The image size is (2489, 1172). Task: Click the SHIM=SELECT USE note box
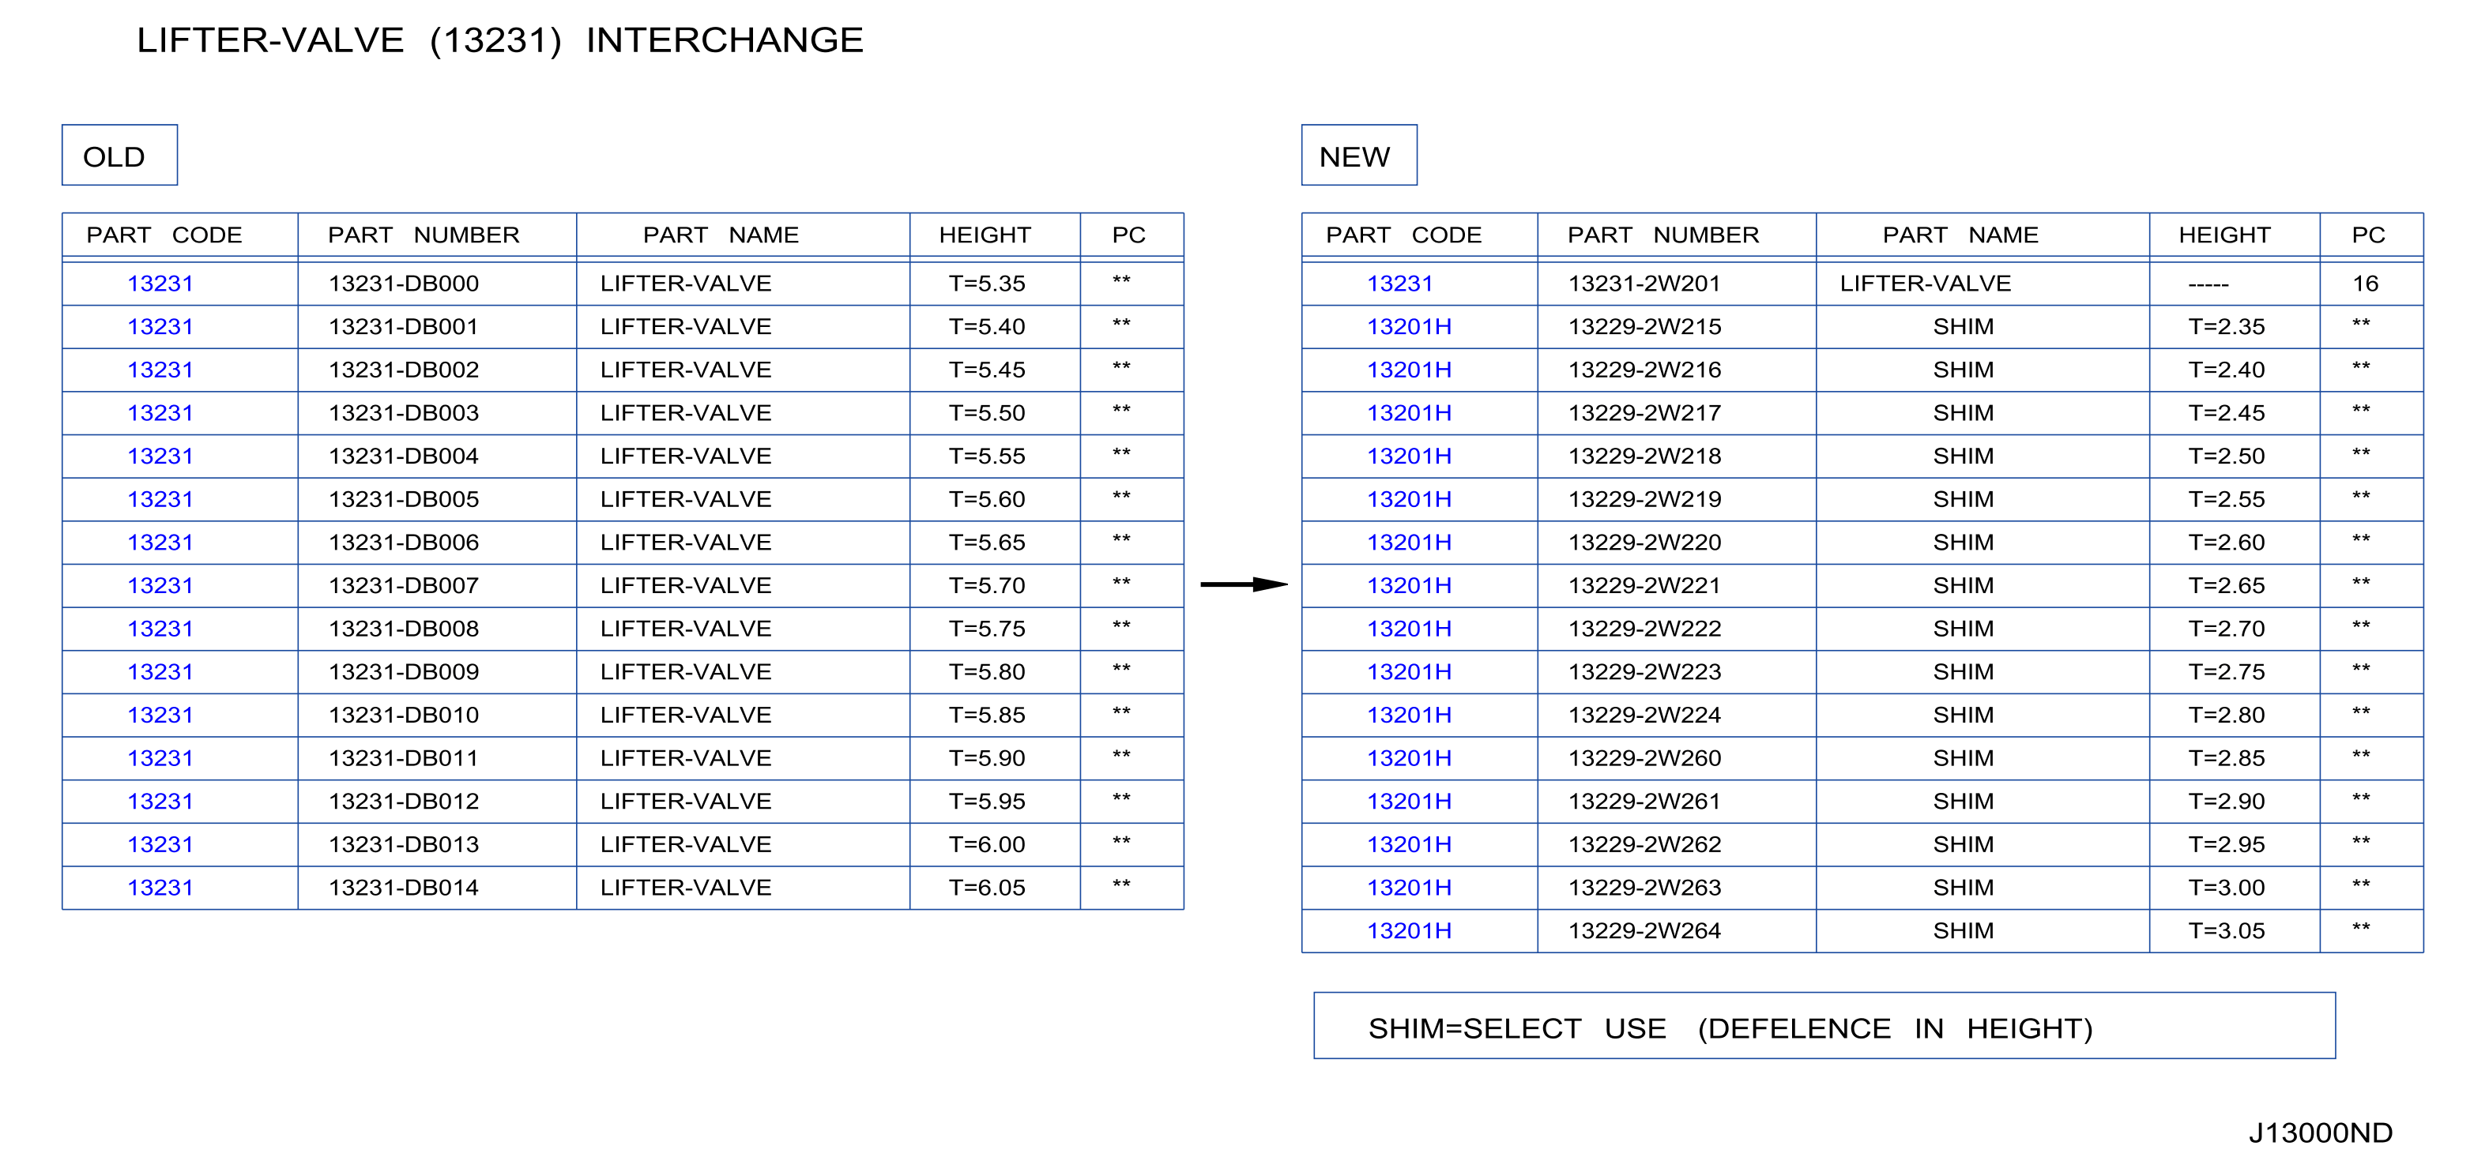click(x=1824, y=1025)
